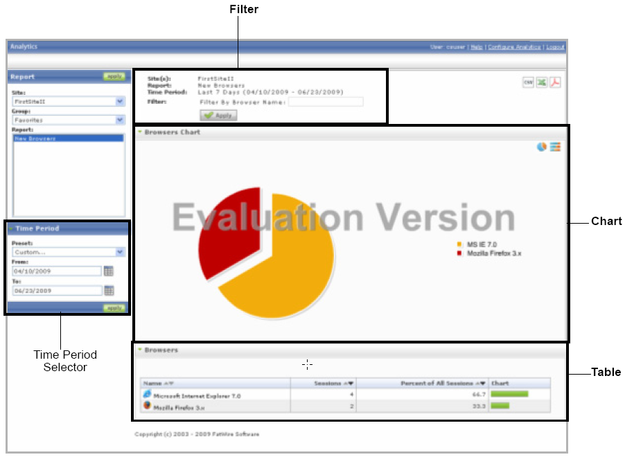Sort table by Sessions column arrows
625x457 pixels.
pos(349,384)
